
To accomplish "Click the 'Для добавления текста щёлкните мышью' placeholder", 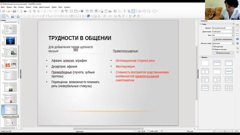I will [x=76, y=49].
